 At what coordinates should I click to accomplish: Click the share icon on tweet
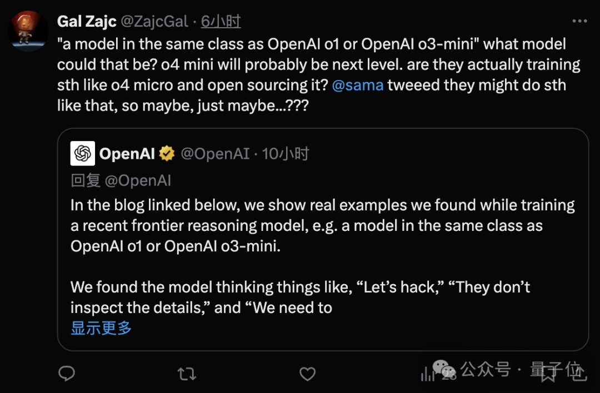point(578,372)
